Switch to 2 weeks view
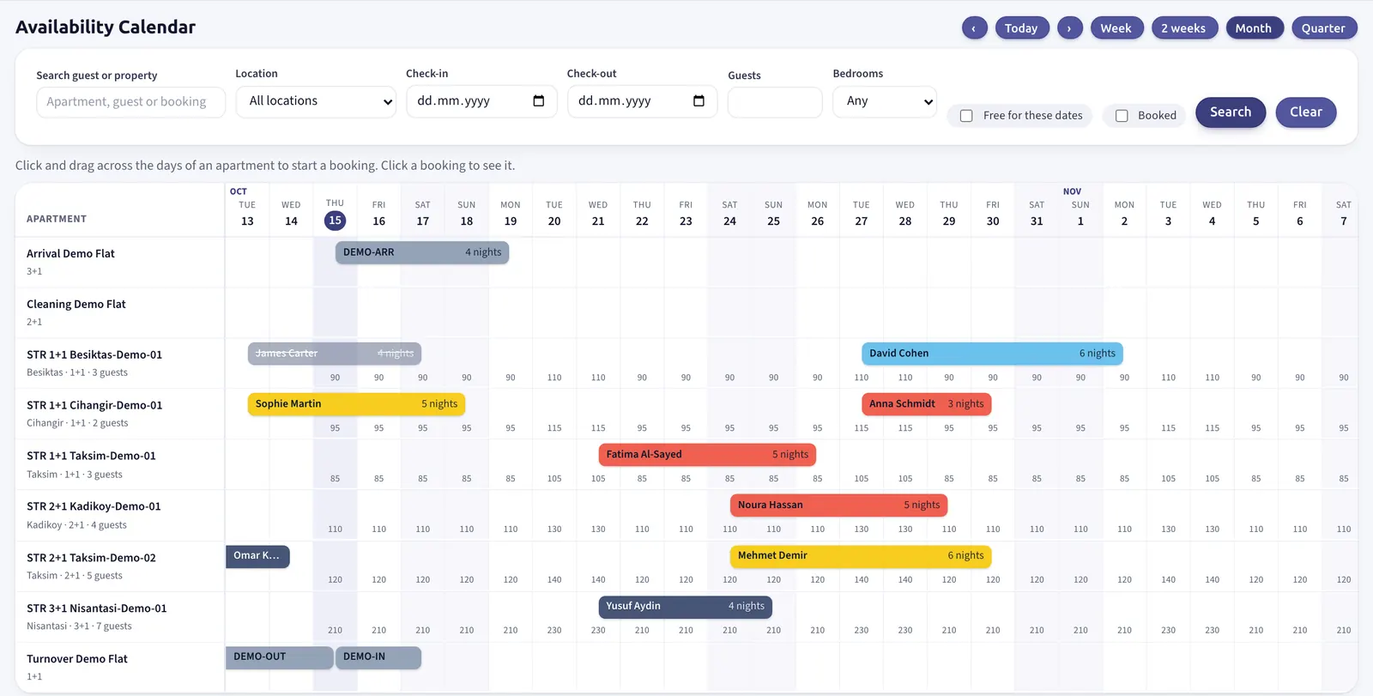This screenshot has height=696, width=1373. click(x=1183, y=28)
